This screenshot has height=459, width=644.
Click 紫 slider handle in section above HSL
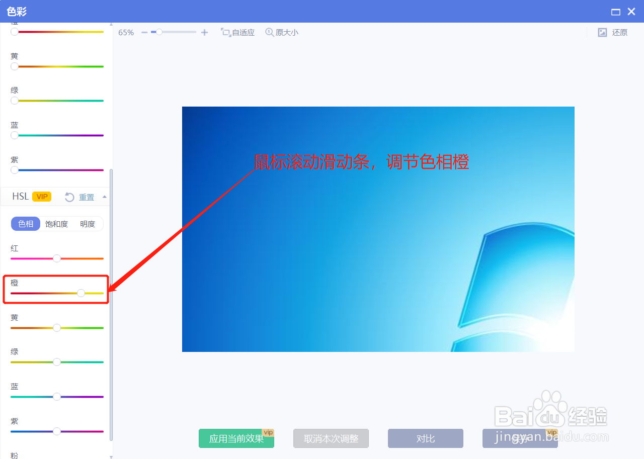click(x=15, y=170)
